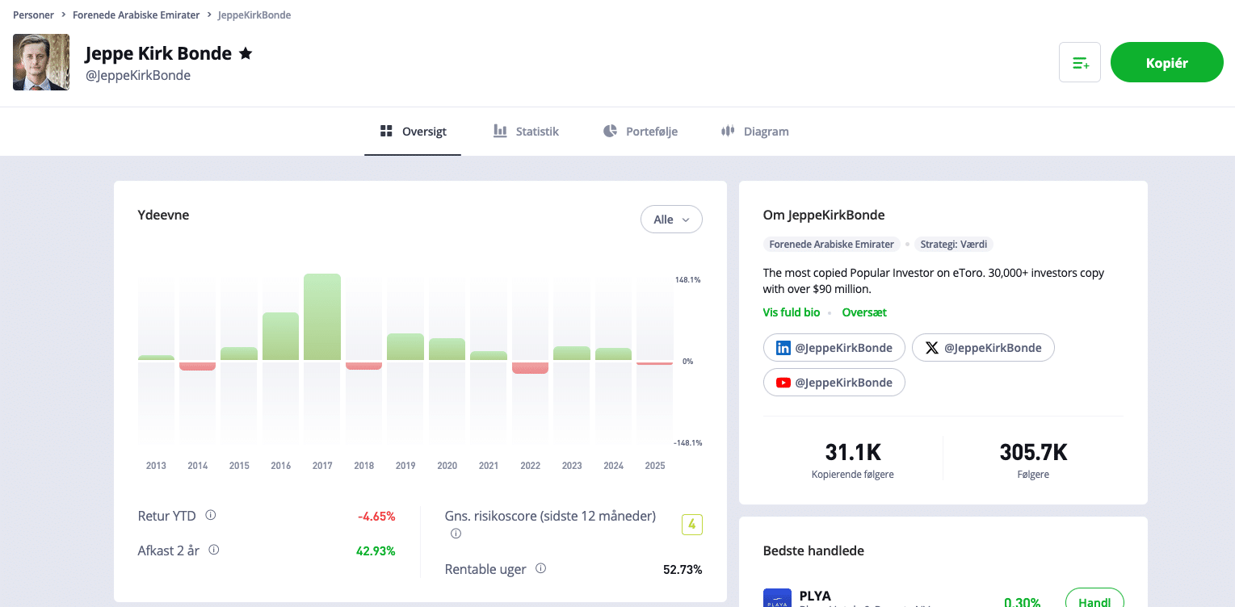
Task: Click the PLYA stock logo
Action: [x=777, y=598]
